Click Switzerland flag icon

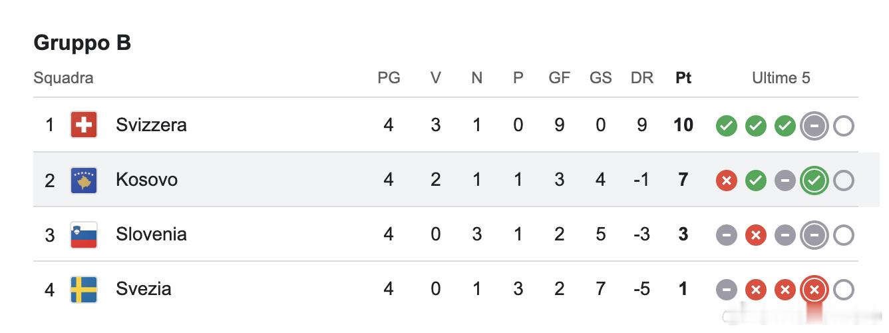point(84,125)
